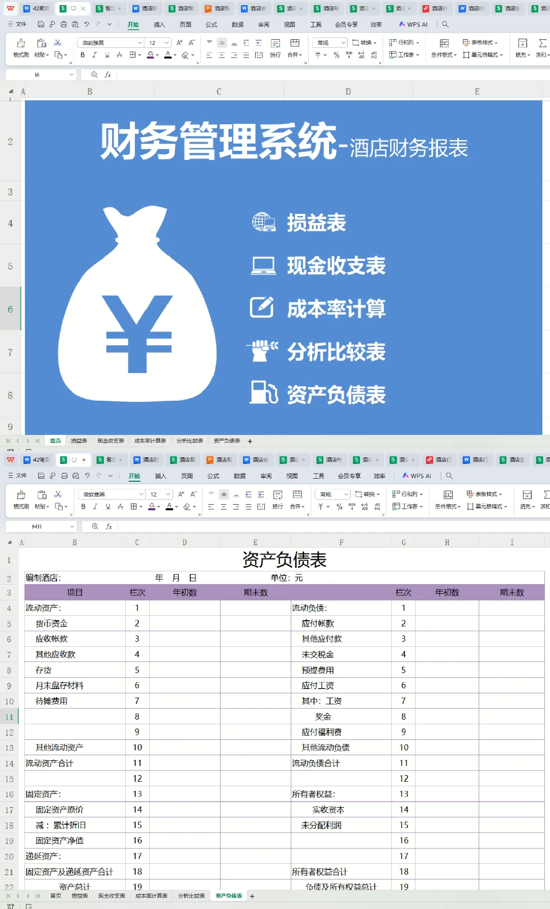Click the save icon in the upper window's quick toolbar

41,24
